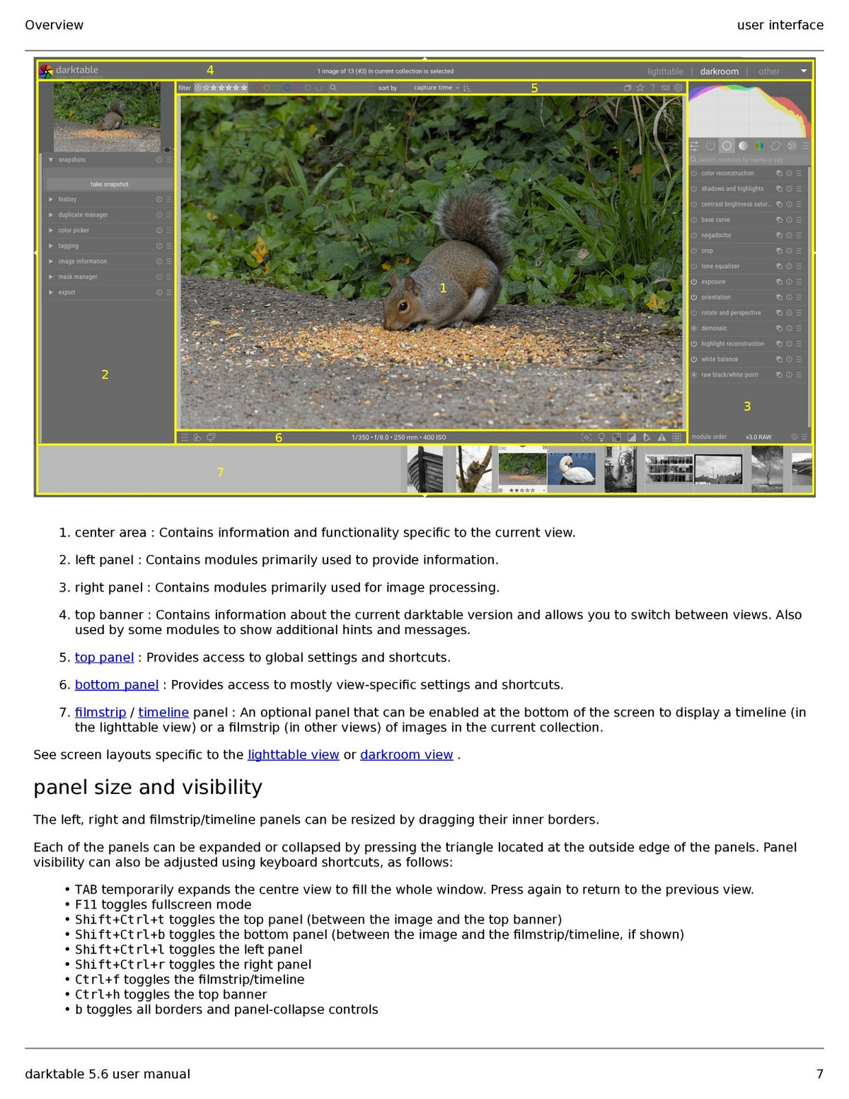Image resolution: width=849 pixels, height=1099 pixels.
Task: Click the color assessment bulb icon
Action: [x=601, y=437]
